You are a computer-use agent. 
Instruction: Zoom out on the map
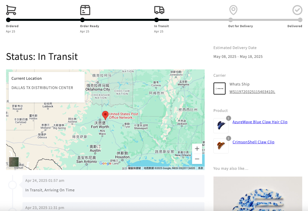coord(197,159)
